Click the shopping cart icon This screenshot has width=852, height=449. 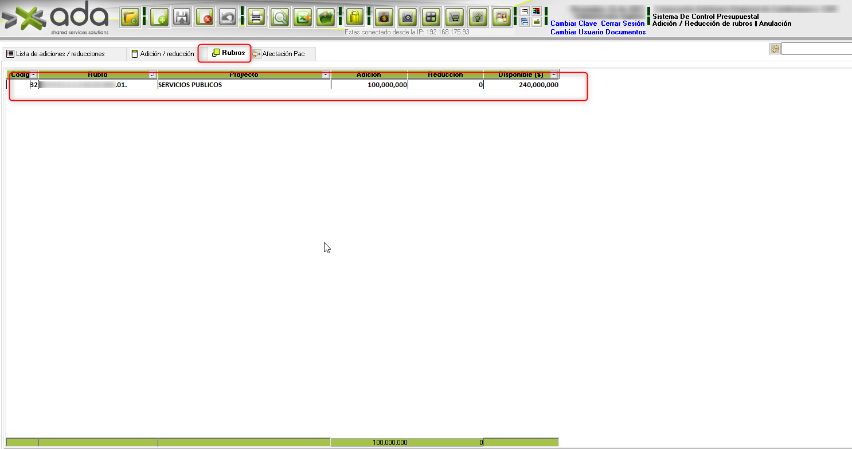(455, 17)
